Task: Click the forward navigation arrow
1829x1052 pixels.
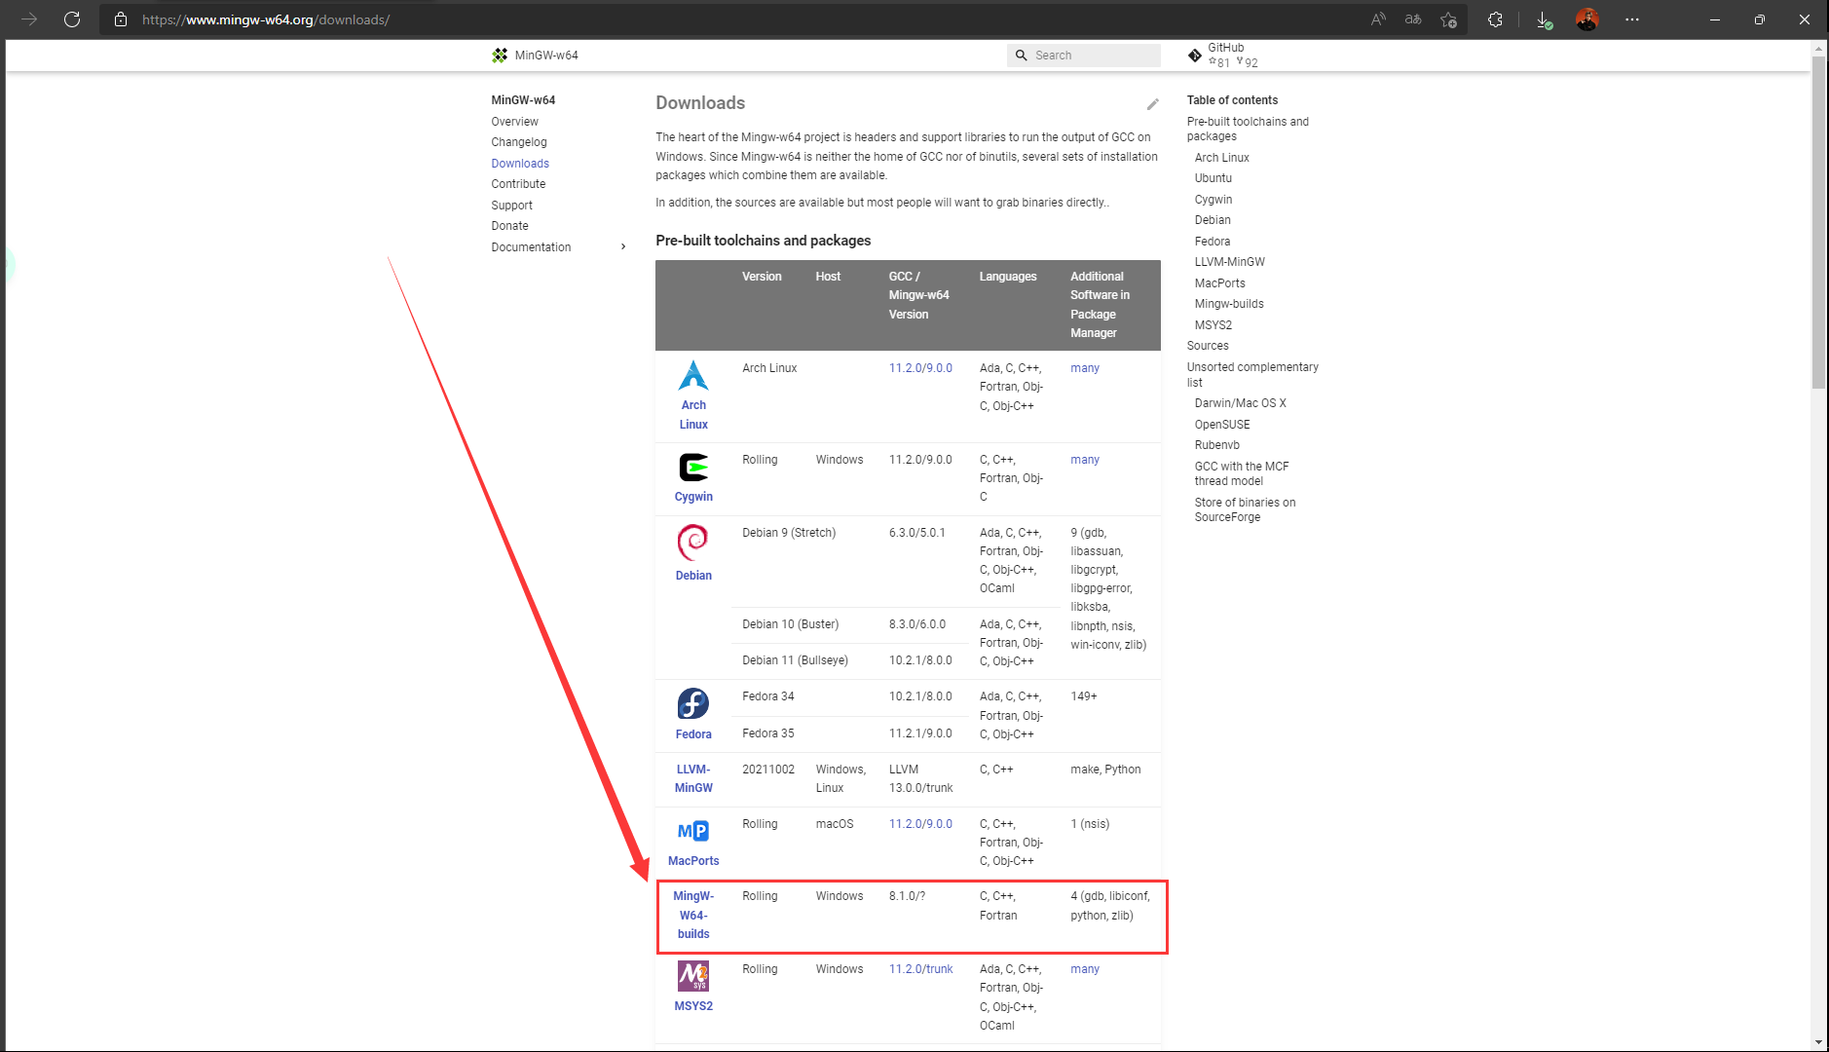Action: click(29, 19)
